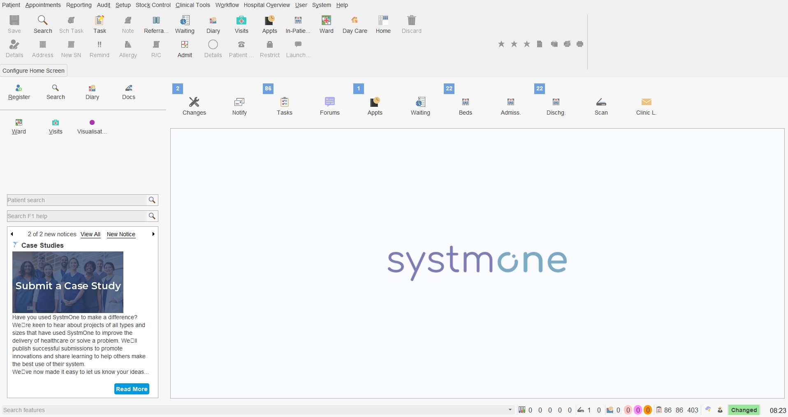Image resolution: width=788 pixels, height=417 pixels.
Task: Open the Diary icon in top toolbar
Action: (x=213, y=24)
